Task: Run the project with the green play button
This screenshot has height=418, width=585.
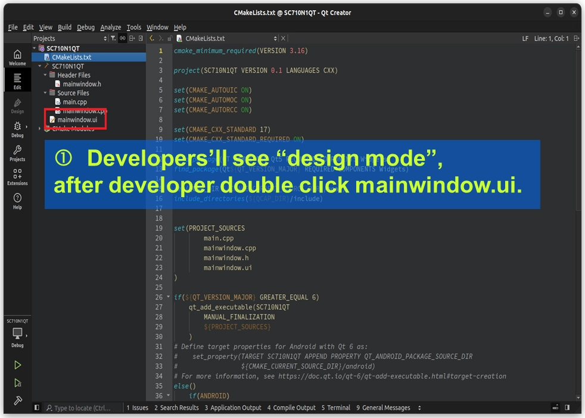Action: [x=17, y=364]
